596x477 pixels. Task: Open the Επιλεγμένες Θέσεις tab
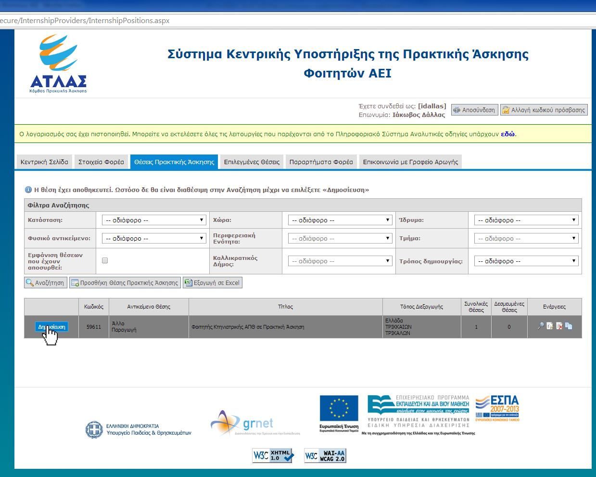tap(252, 162)
